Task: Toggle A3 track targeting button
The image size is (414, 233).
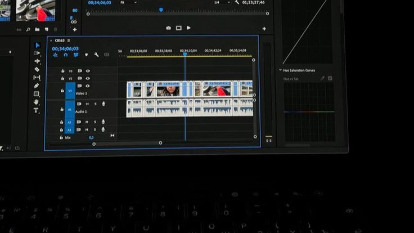Action: coord(69,130)
